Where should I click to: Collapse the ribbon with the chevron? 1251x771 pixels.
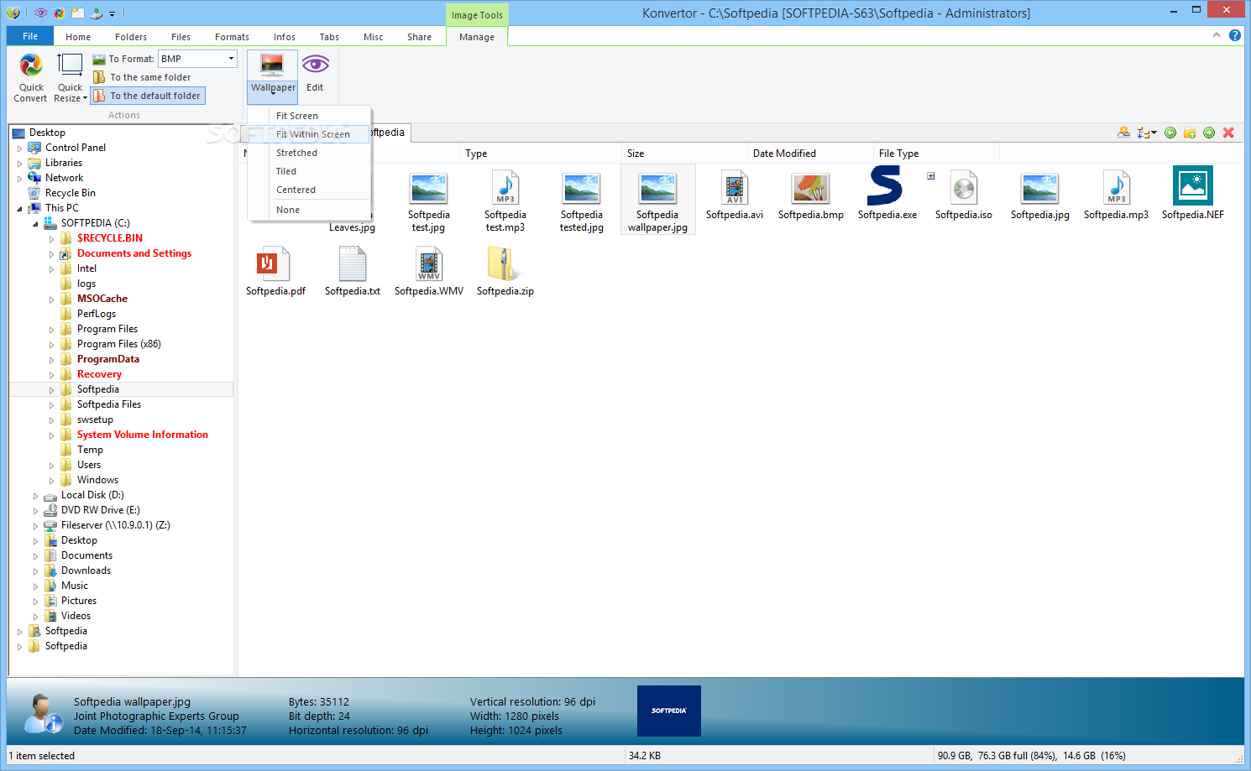[x=1216, y=35]
